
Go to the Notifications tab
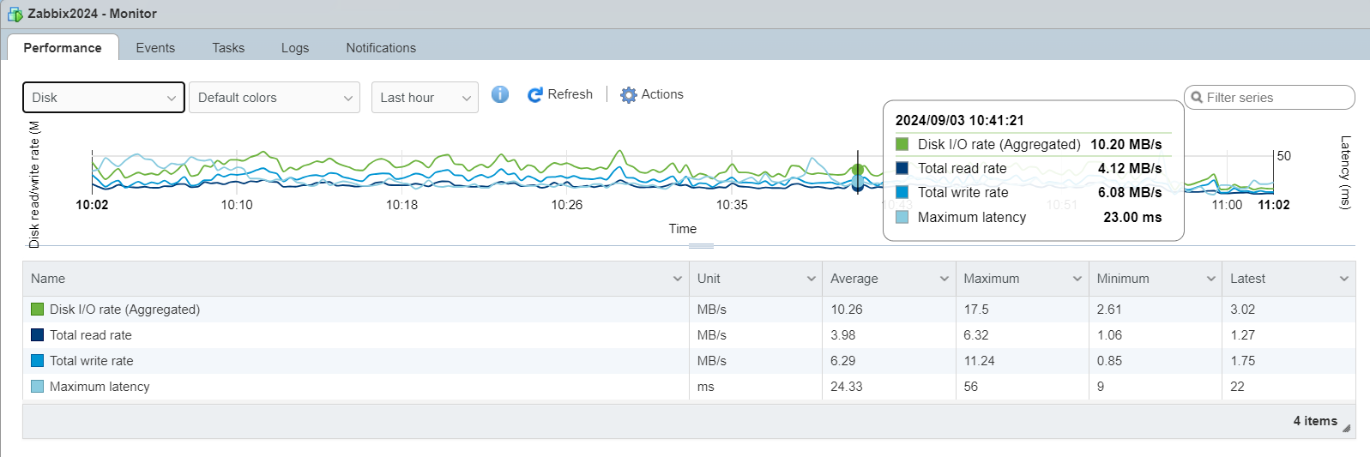tap(381, 48)
